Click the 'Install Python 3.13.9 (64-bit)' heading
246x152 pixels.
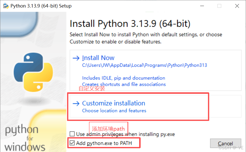point(130,24)
